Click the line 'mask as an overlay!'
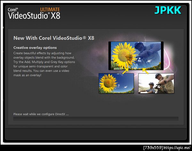This screenshot has width=192, height=151. click(x=27, y=75)
